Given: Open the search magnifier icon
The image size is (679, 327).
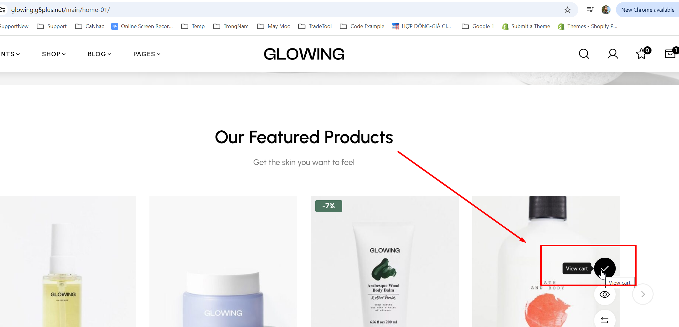Looking at the screenshot, I should tap(584, 54).
